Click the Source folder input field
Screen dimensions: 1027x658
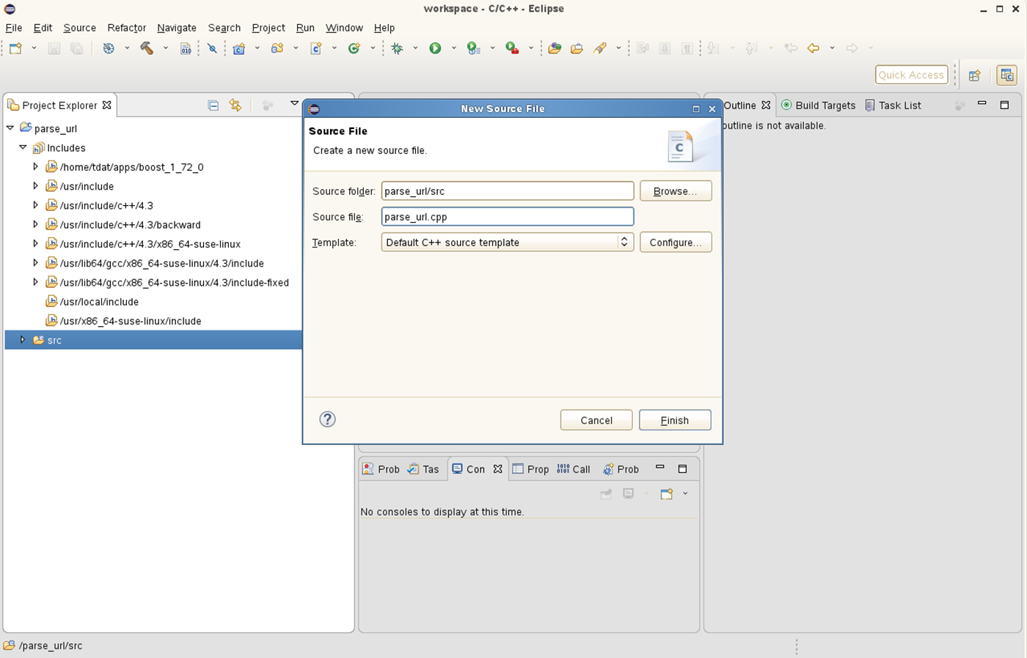pyautogui.click(x=507, y=191)
